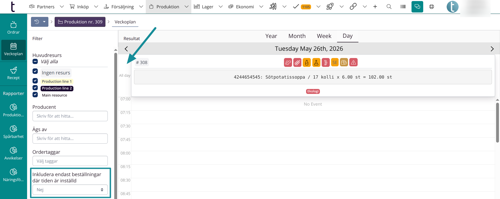
Task: Open the Näringsfö... report in sidebar
Action: [14, 175]
